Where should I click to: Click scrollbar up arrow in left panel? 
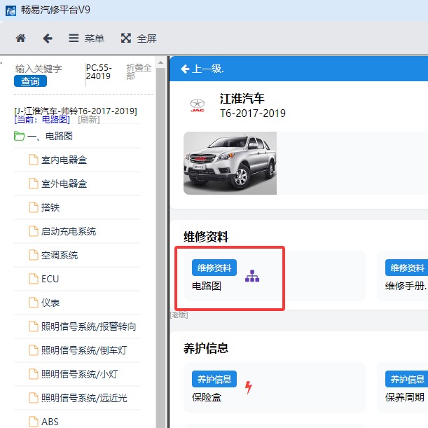(161, 63)
